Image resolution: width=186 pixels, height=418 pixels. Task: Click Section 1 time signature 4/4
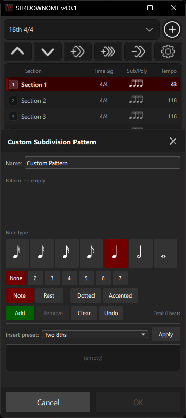[x=103, y=84]
